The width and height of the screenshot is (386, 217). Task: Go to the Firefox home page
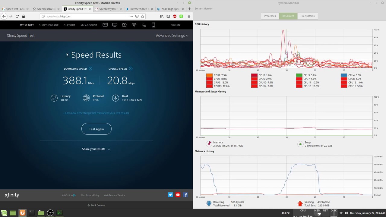coord(24,16)
